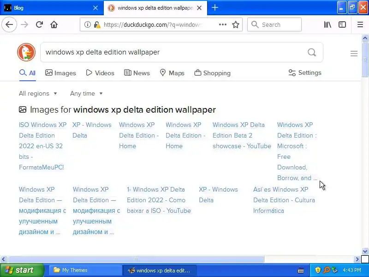Select the All results tab
369x277 pixels.
coord(28,73)
